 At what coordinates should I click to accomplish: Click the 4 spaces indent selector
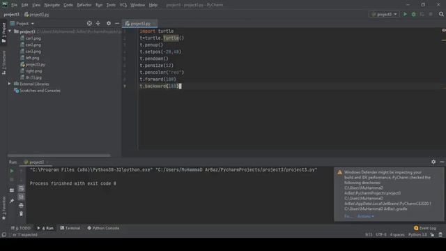click(397, 235)
